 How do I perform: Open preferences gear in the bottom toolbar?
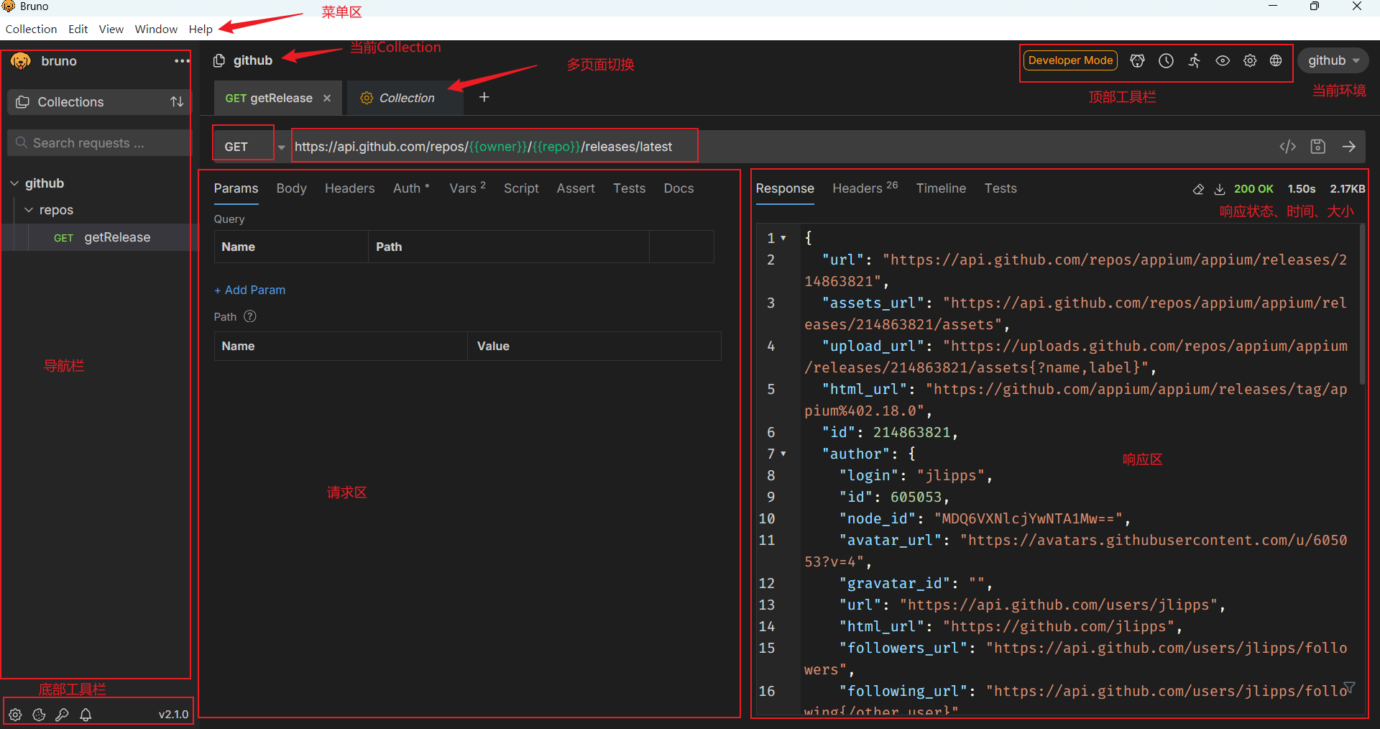point(16,715)
